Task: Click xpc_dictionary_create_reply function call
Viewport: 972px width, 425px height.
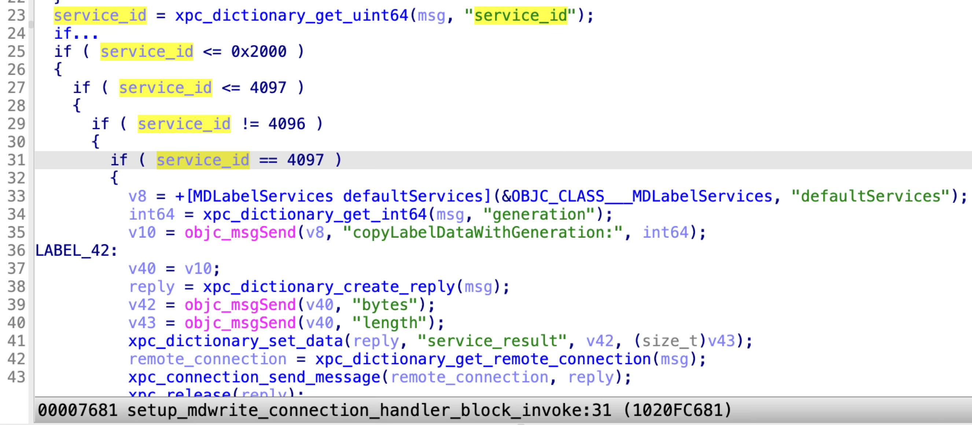Action: pos(329,286)
